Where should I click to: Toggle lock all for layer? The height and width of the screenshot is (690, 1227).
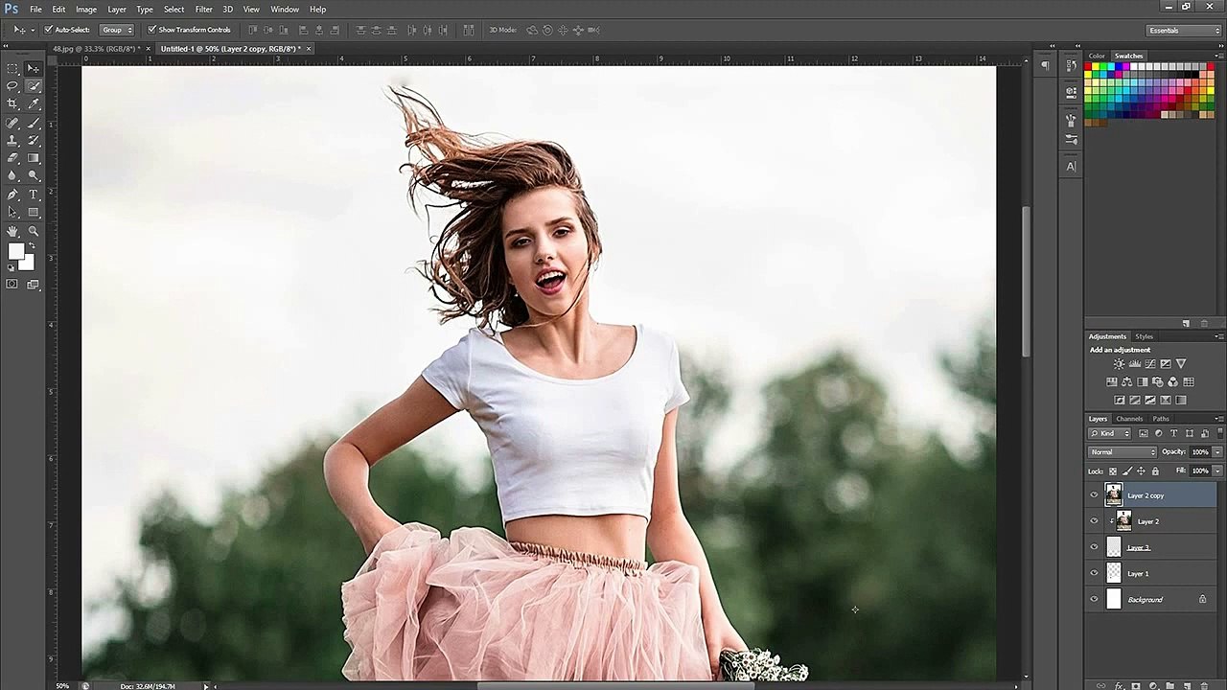[1155, 471]
